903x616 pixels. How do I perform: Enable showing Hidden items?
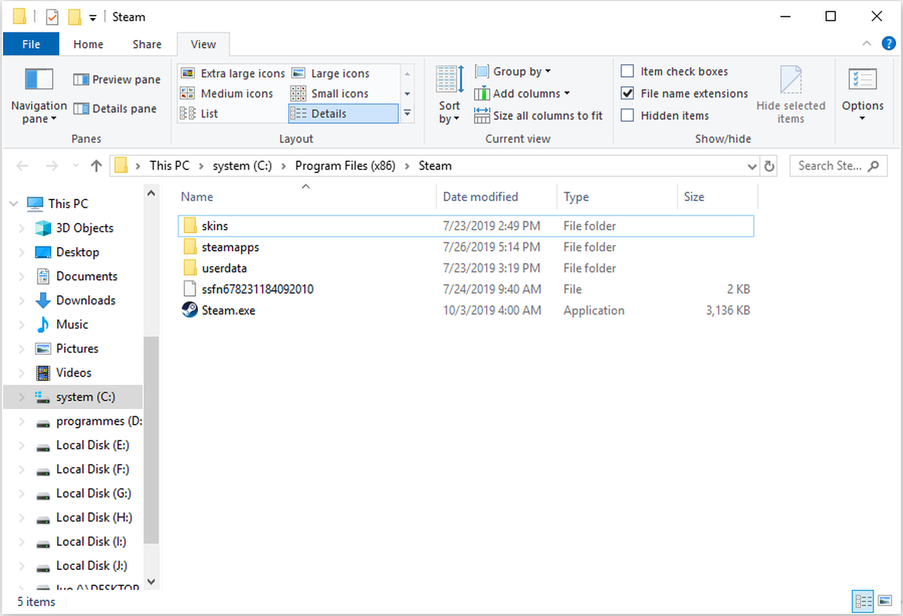(x=627, y=115)
